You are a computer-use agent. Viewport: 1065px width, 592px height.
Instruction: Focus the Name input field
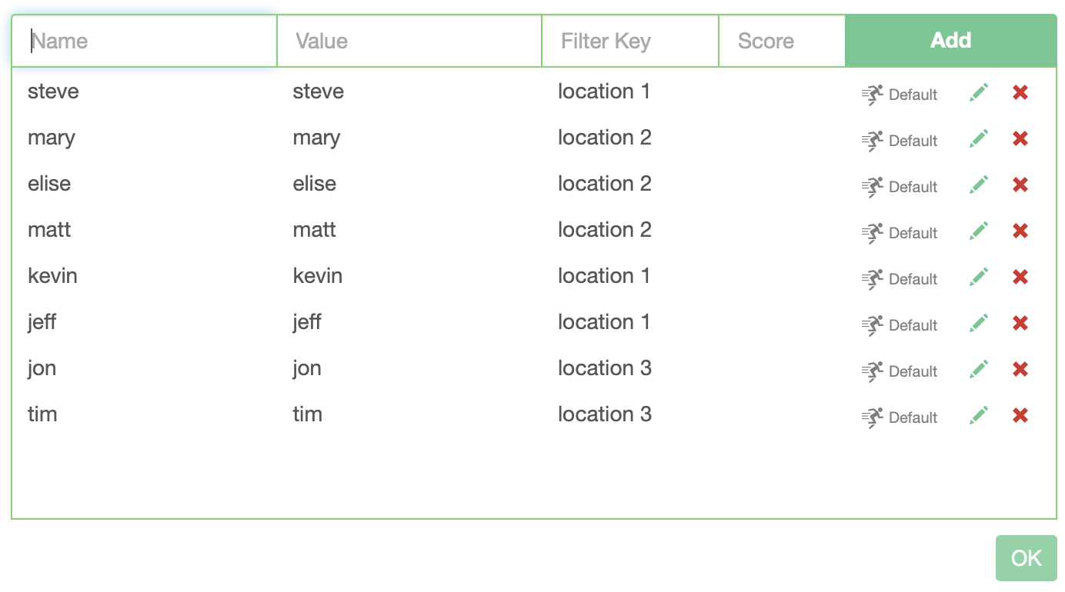(x=145, y=41)
